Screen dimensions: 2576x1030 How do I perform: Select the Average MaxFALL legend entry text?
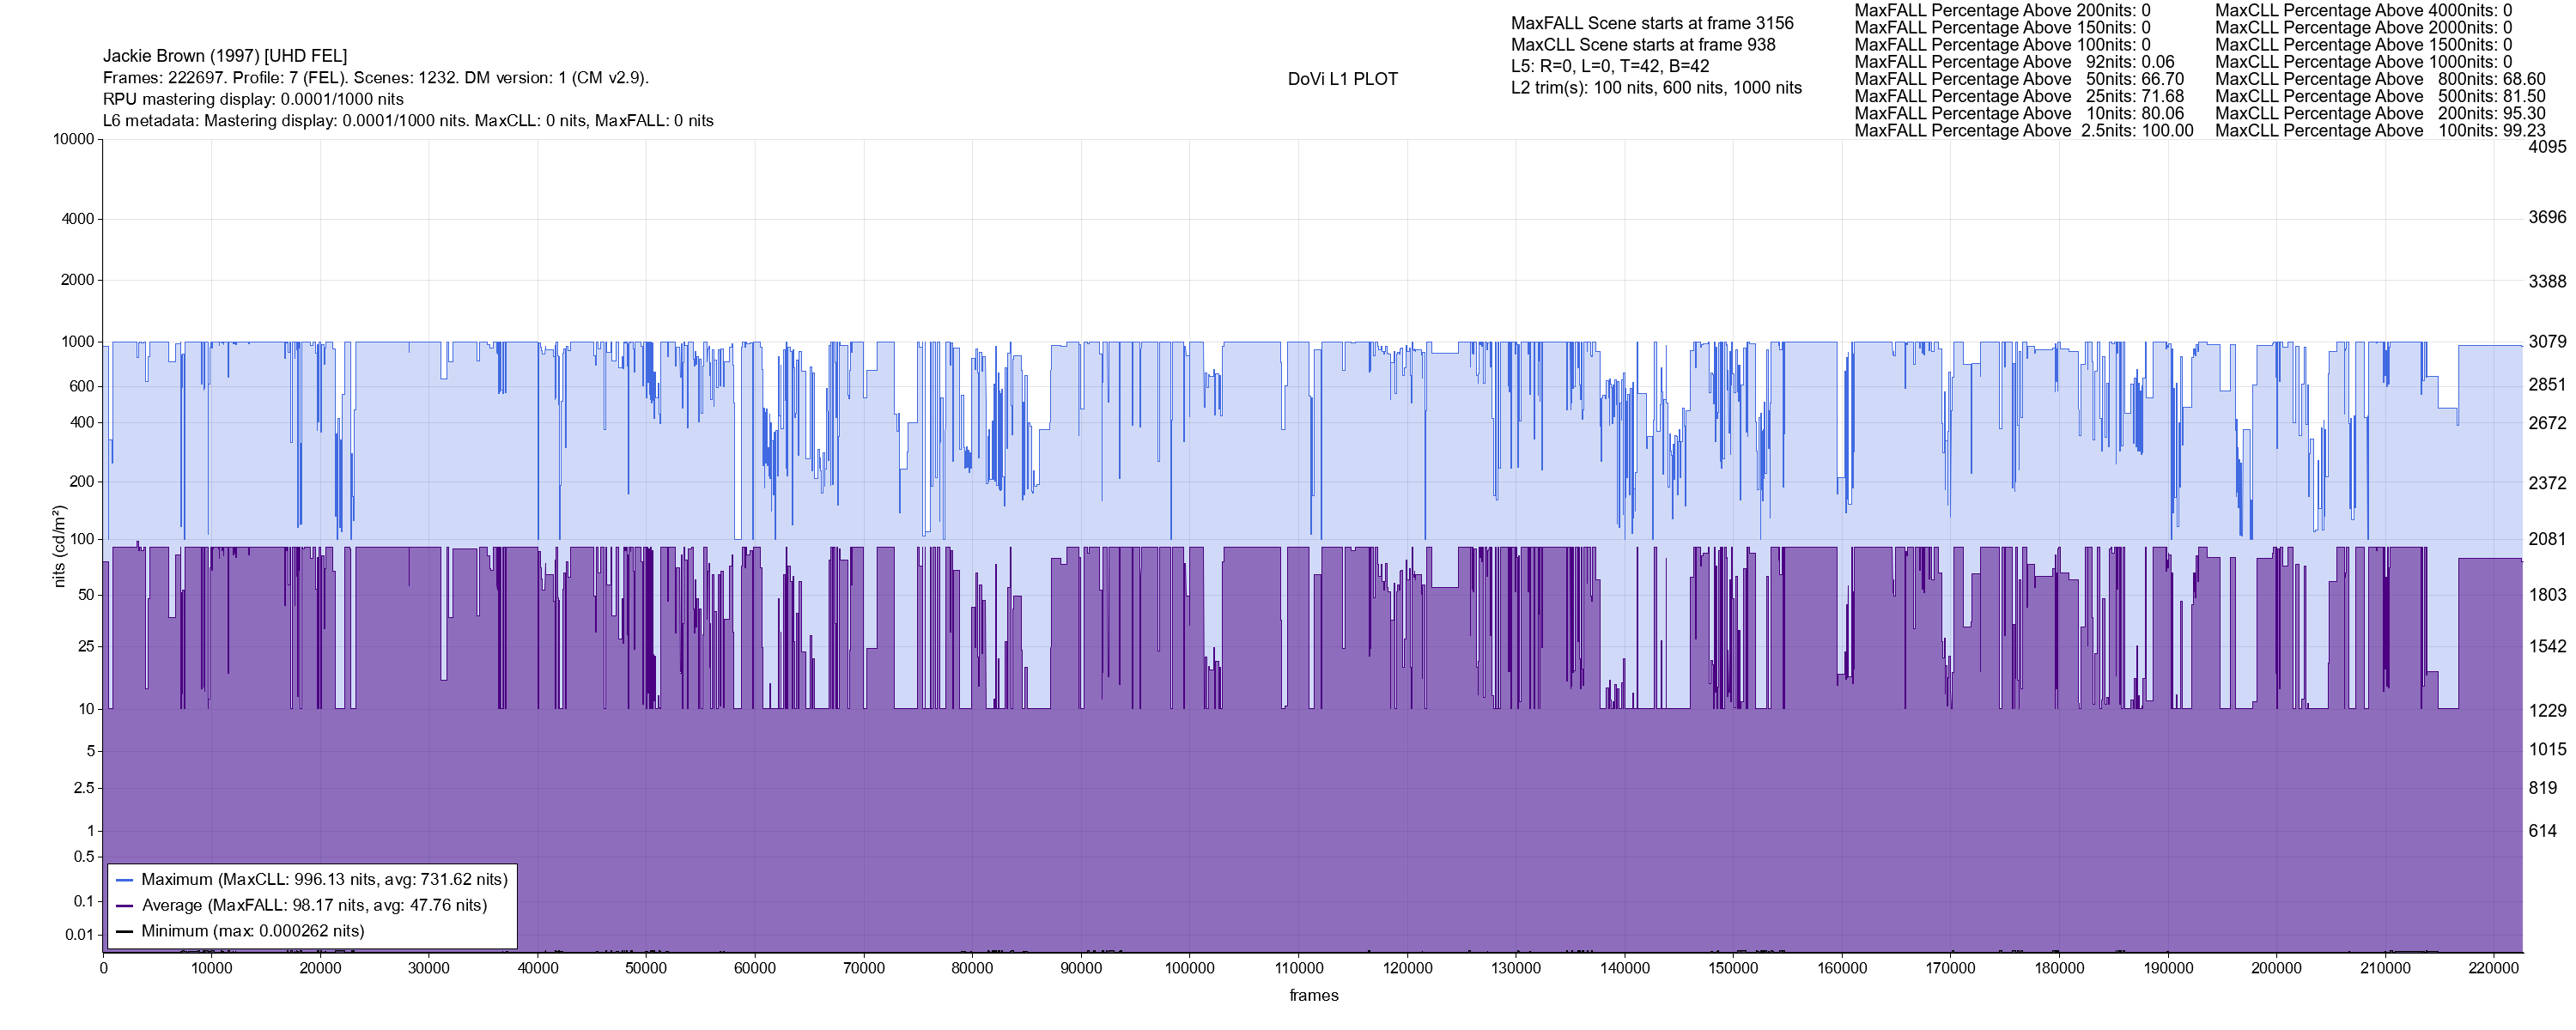click(314, 906)
